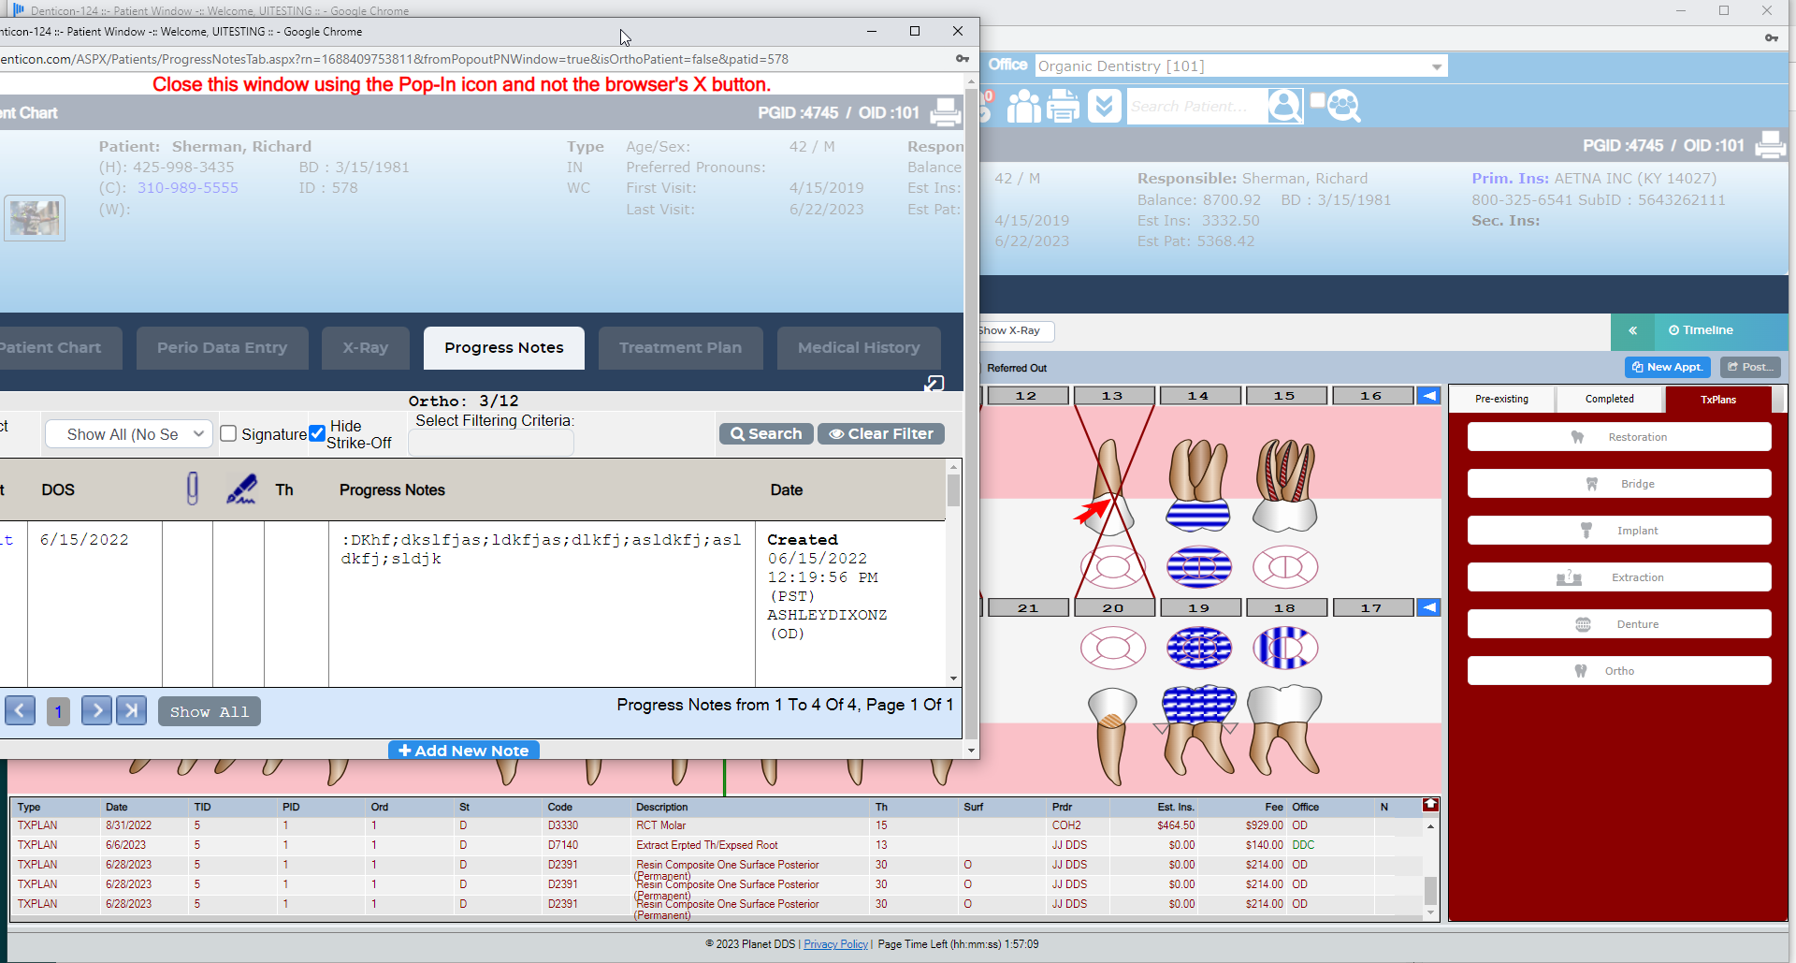Expand the Ortho category
Screen dimensions: 1796x963
pos(1619,671)
